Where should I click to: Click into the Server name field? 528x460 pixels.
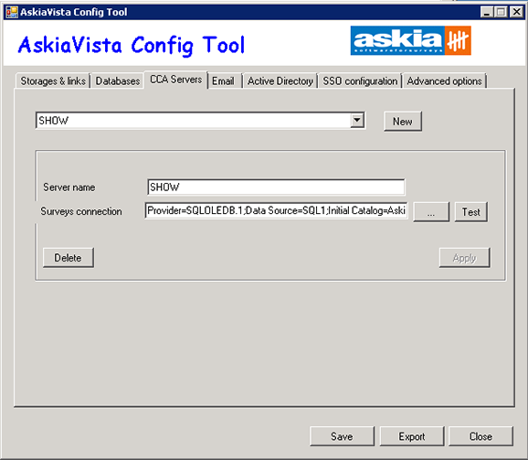point(276,187)
